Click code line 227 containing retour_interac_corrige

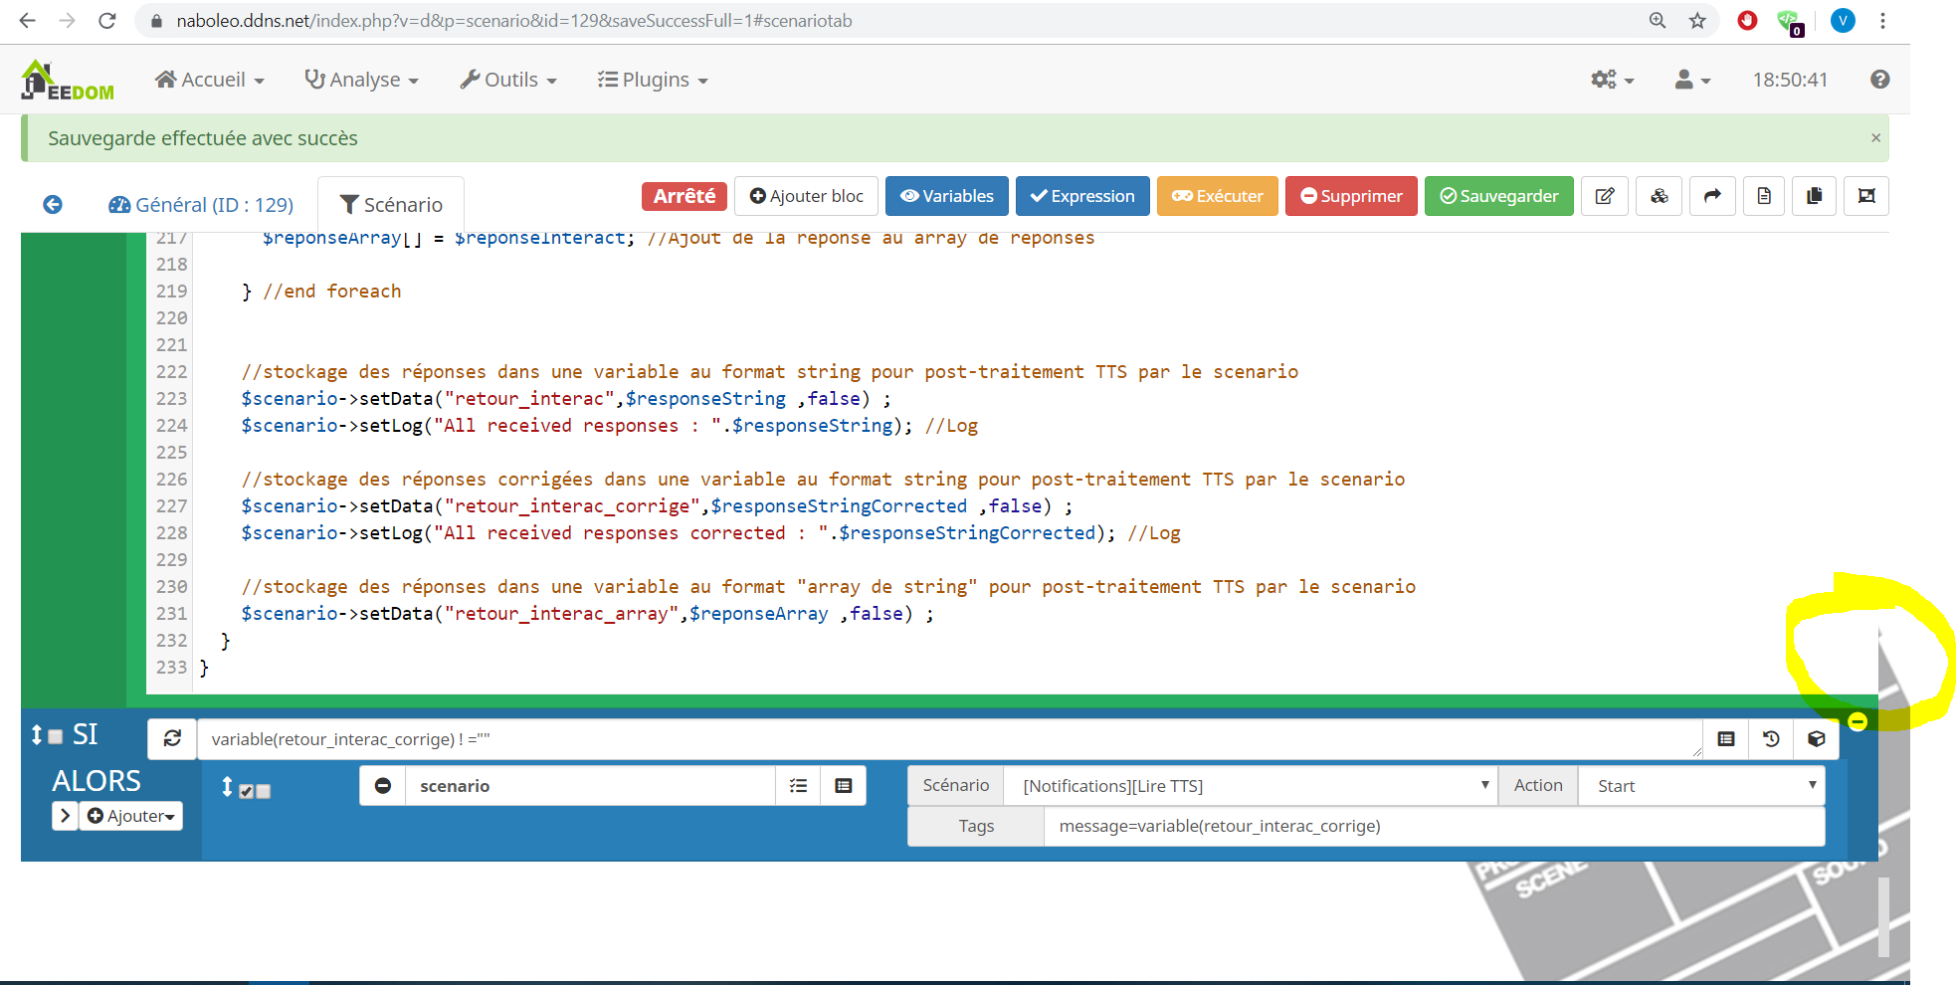coord(657,505)
